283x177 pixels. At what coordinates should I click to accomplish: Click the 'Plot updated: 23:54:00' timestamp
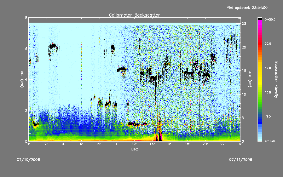[x=247, y=7]
